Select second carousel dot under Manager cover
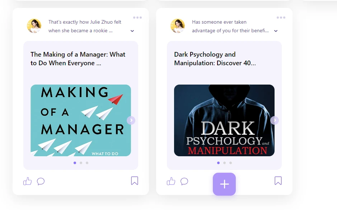Screen dimensions: 337x210 click(x=81, y=163)
